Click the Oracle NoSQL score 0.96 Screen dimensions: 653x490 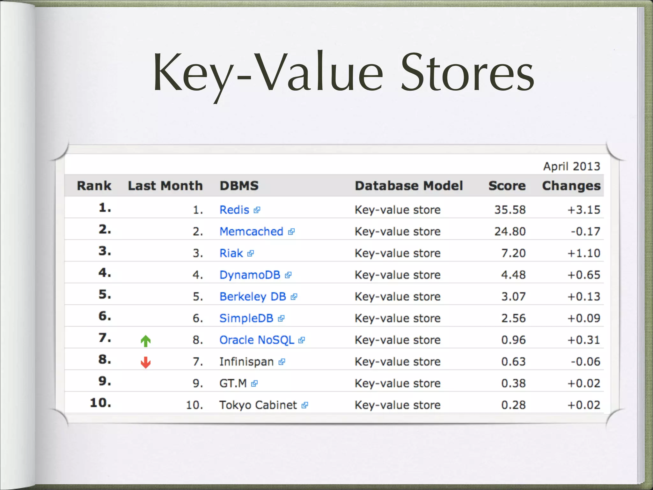(x=513, y=340)
